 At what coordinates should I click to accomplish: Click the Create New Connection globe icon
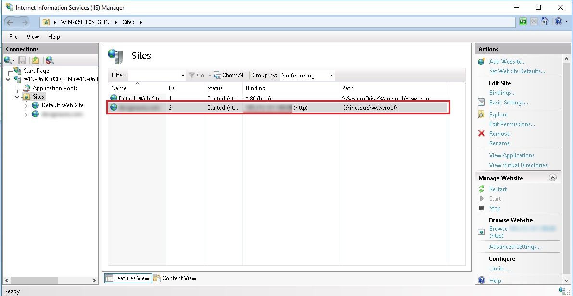(x=7, y=60)
